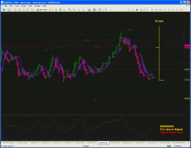191x148 pixels.
Task: Toggle chart Auto Scroll
Action: click(79, 10)
